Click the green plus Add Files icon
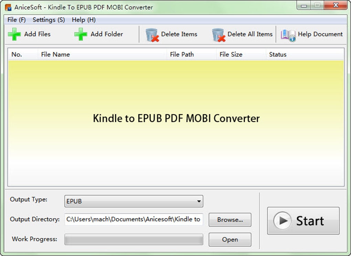Screen dimensions: 351x256 click(x=14, y=34)
